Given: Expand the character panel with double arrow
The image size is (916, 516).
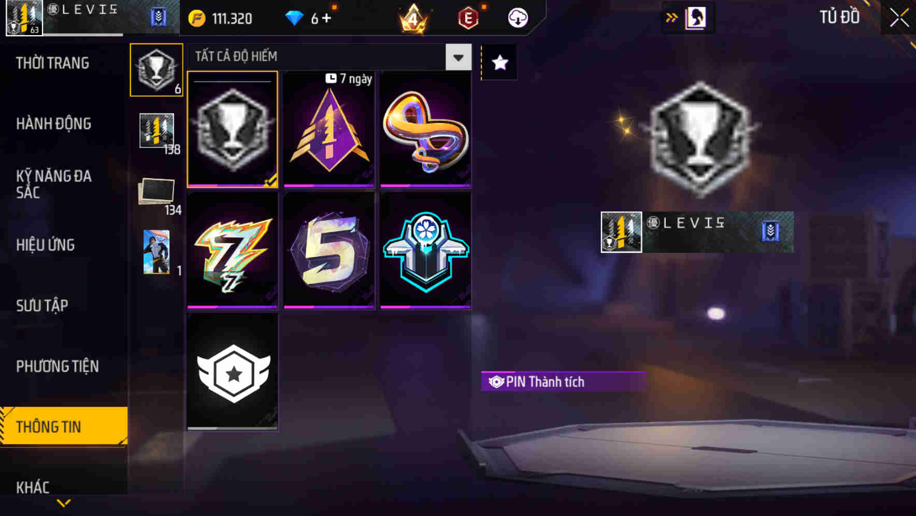Looking at the screenshot, I should point(672,18).
